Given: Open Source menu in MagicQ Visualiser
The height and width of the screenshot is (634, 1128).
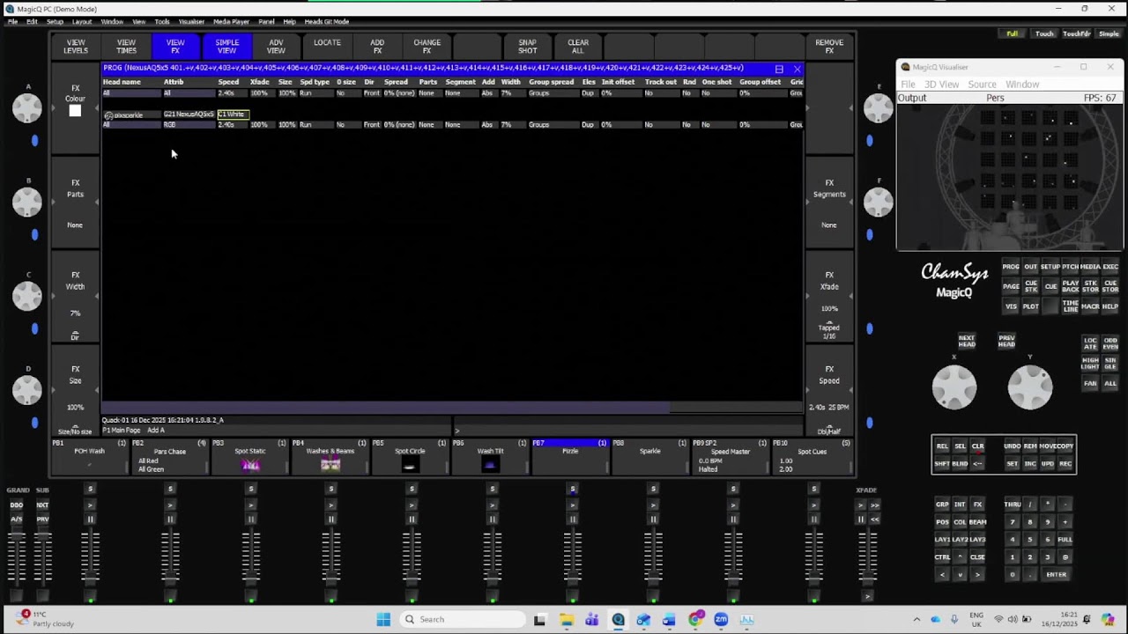Looking at the screenshot, I should point(982,85).
